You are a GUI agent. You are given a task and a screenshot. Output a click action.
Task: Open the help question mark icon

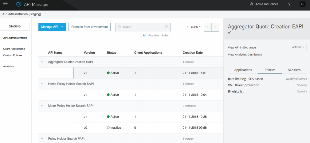pyautogui.click(x=289, y=4)
